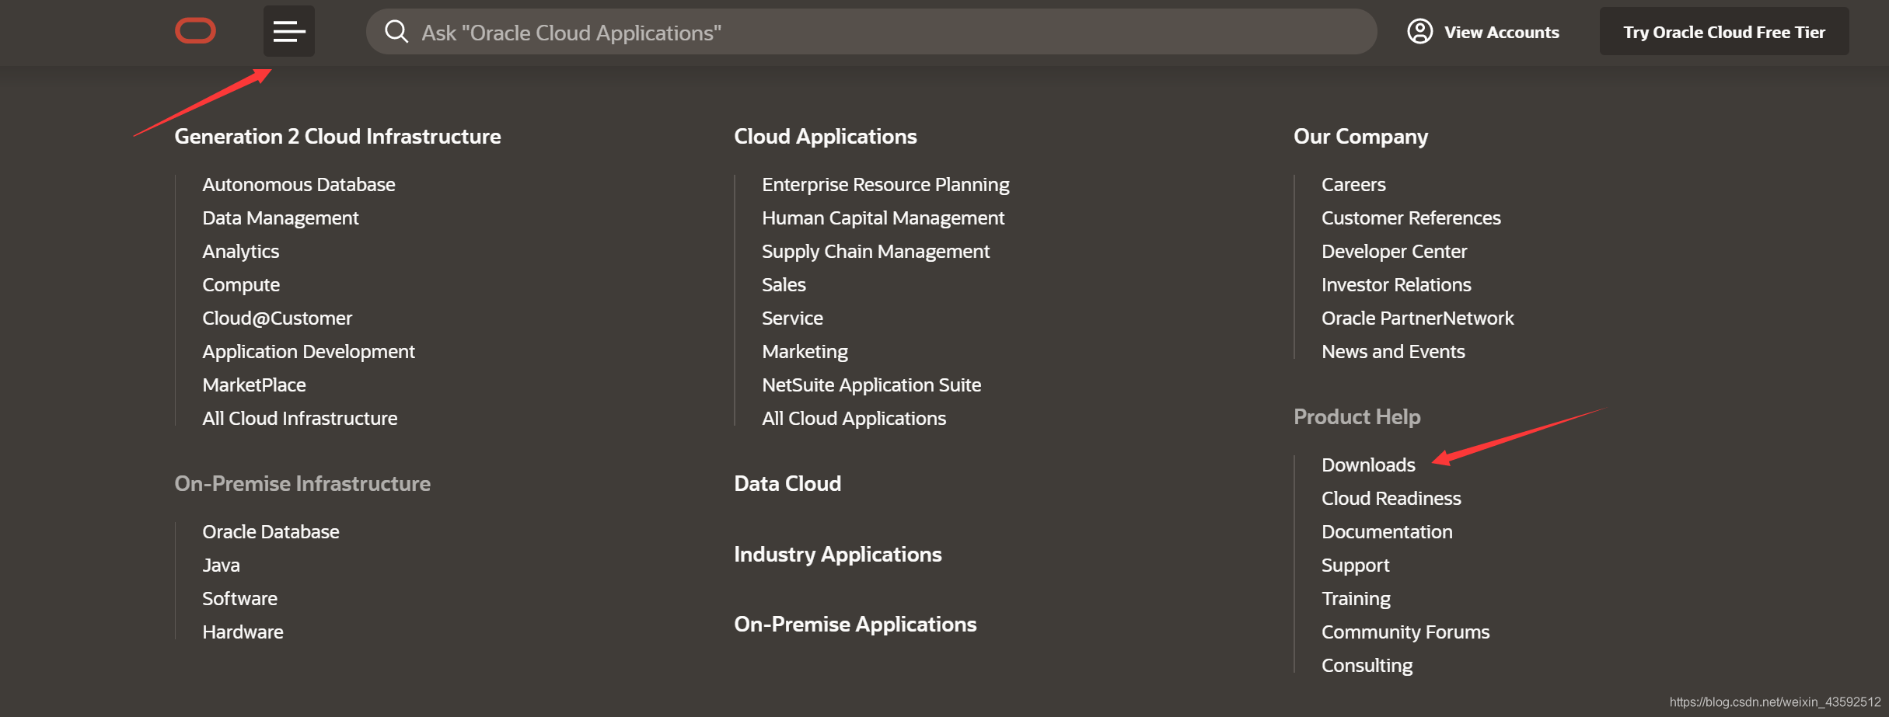Open Cloud Applications heading
This screenshot has width=1889, height=717.
pyautogui.click(x=826, y=136)
